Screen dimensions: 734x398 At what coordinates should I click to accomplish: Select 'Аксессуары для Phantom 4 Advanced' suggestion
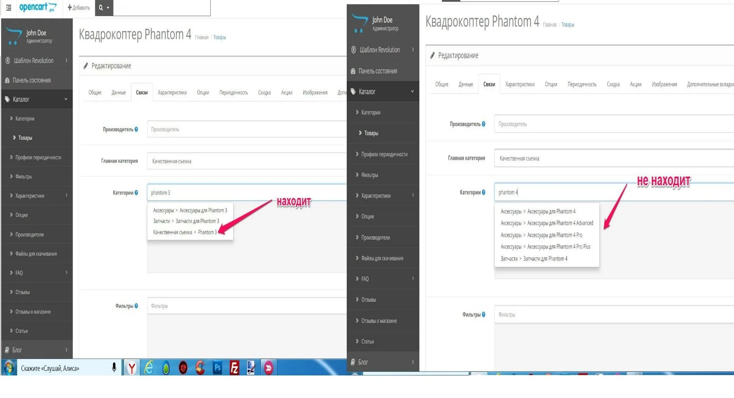pos(547,223)
